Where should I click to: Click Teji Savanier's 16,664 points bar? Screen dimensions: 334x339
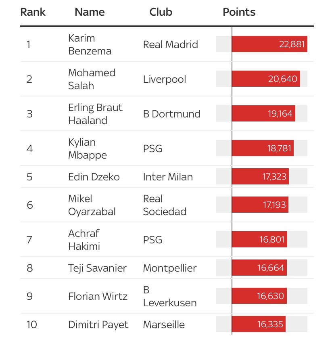coord(259,268)
